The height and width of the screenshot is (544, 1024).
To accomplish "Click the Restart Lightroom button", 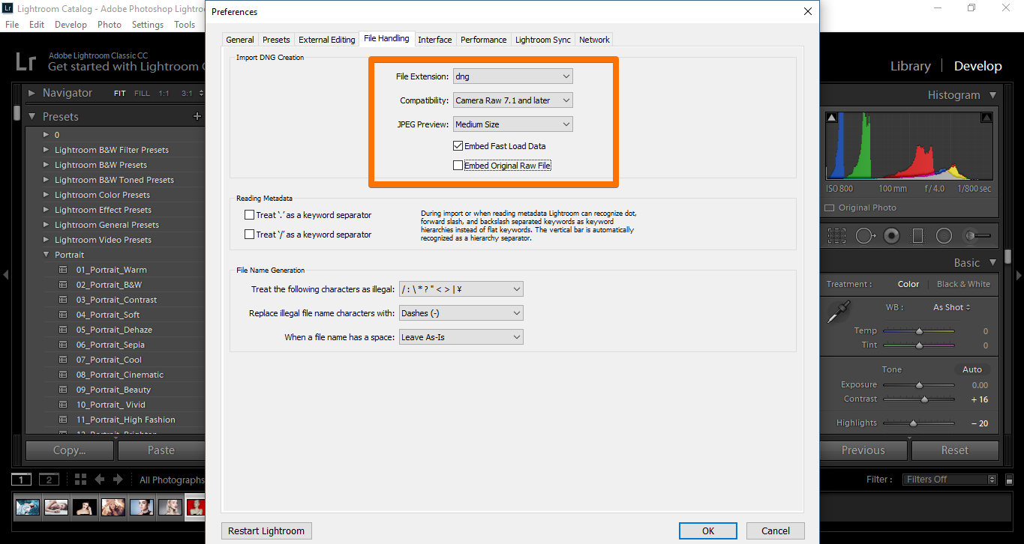I will tap(266, 531).
